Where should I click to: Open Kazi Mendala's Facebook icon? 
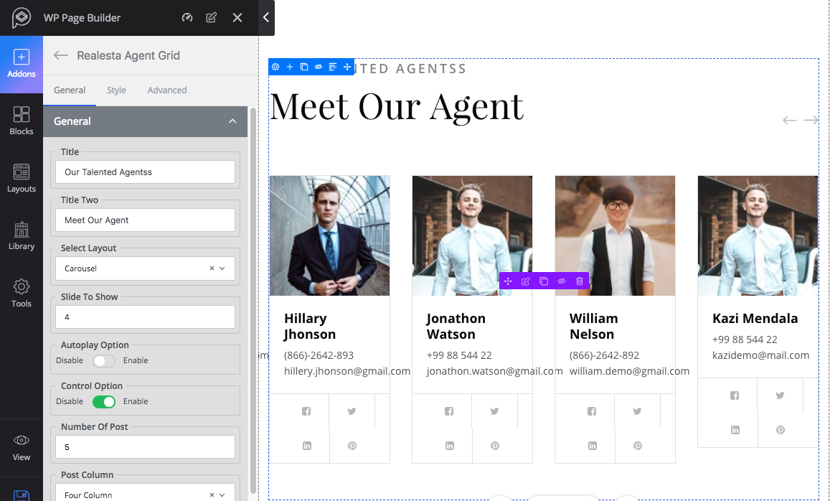click(735, 395)
